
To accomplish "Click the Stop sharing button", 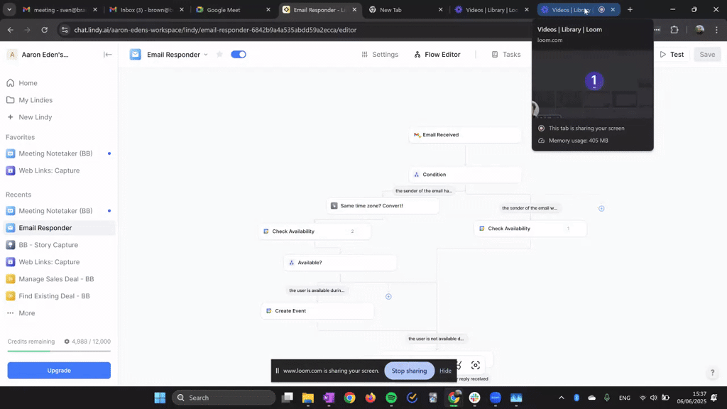I will (409, 371).
